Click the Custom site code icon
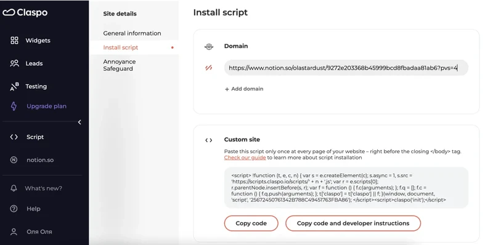Viewport: 493px width, 245px height. point(209,140)
